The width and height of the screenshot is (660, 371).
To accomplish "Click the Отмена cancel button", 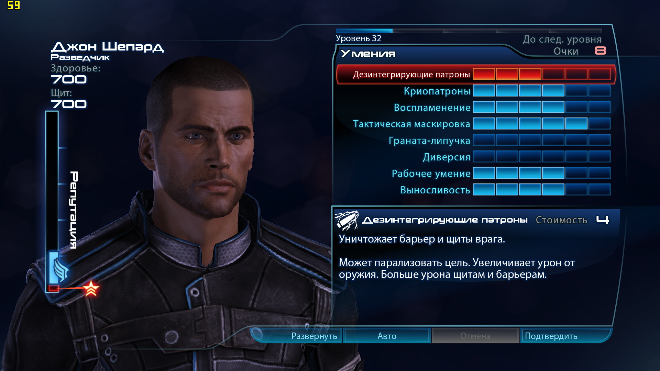I will 475,336.
